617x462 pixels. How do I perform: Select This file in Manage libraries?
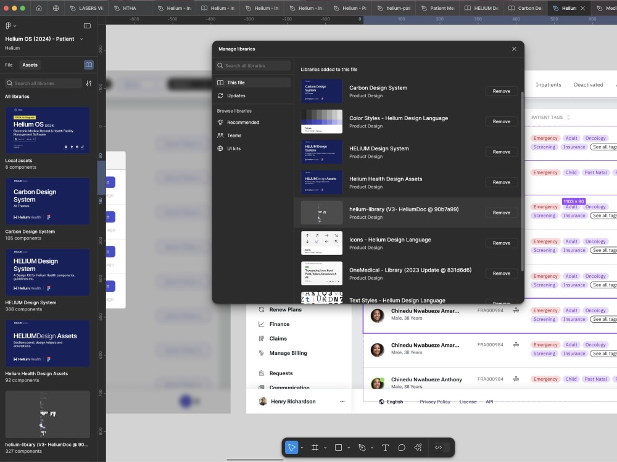point(253,83)
